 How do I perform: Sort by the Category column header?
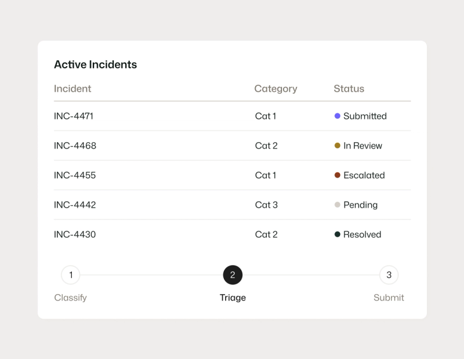click(x=275, y=89)
